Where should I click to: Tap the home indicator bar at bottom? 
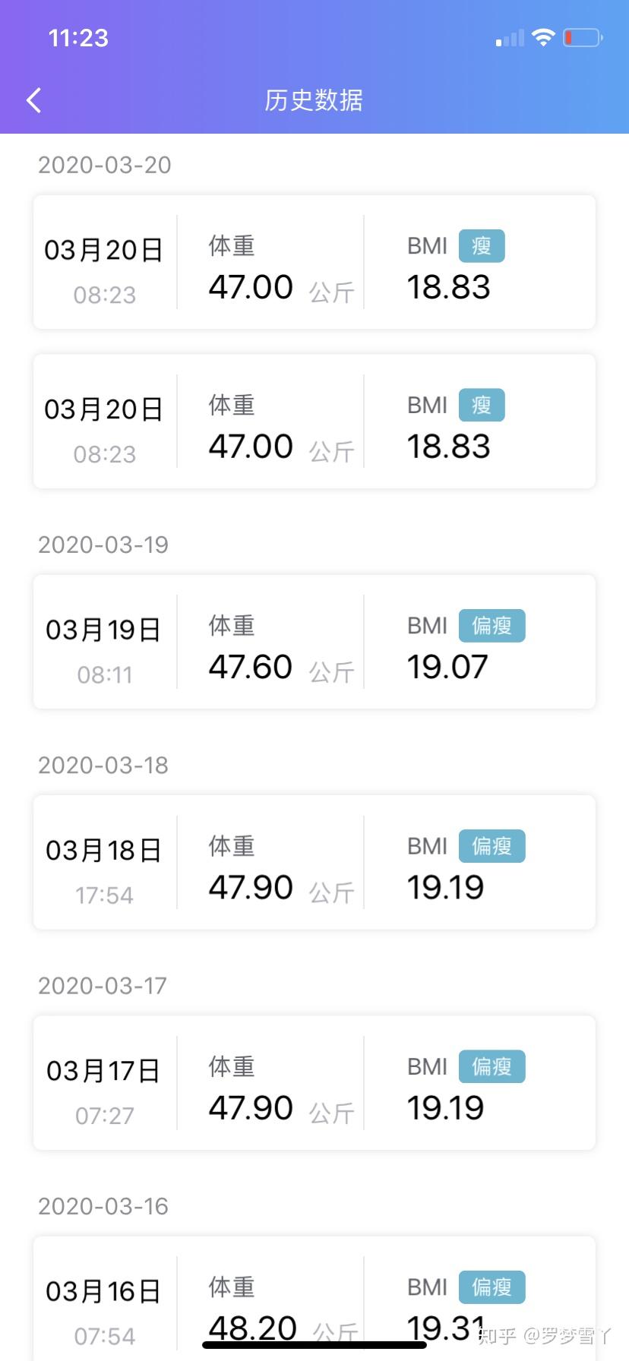click(314, 1344)
